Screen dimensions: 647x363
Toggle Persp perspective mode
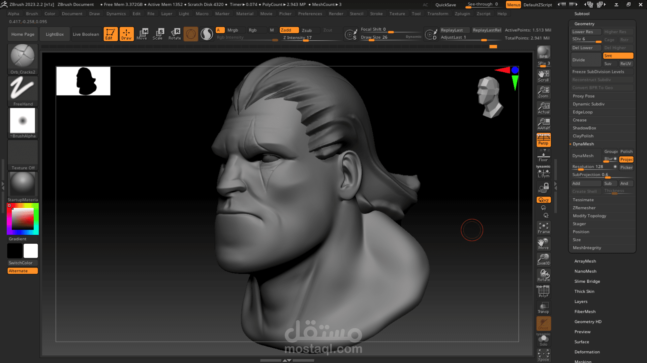tap(544, 139)
